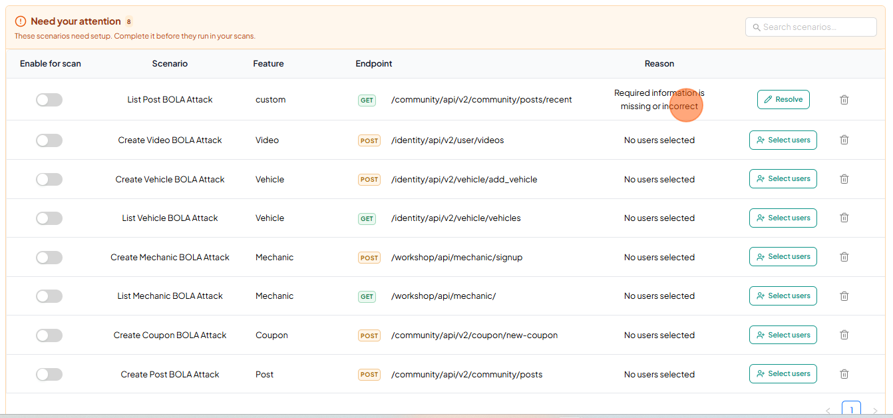Enable scan toggle for List Post BOLA Attack
The width and height of the screenshot is (893, 418).
pos(49,100)
